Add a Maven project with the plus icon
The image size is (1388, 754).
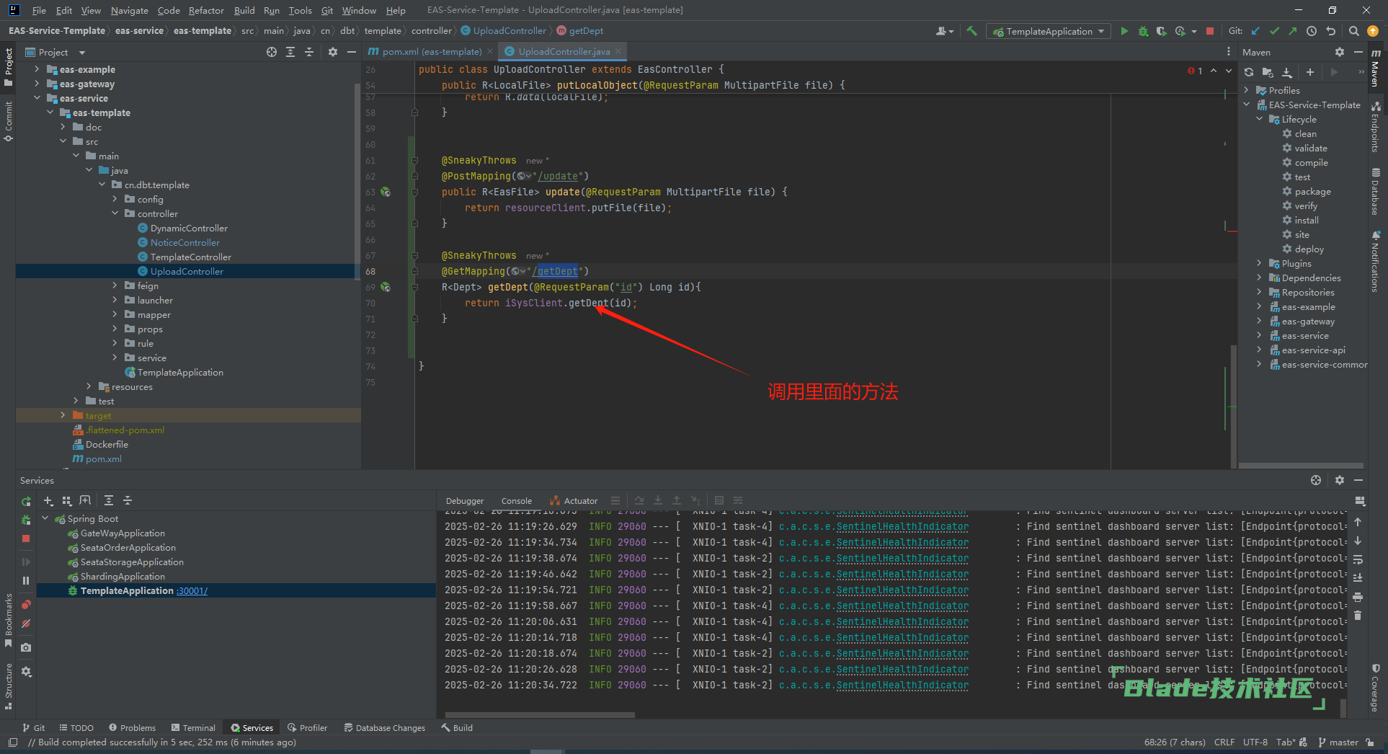tap(1310, 72)
